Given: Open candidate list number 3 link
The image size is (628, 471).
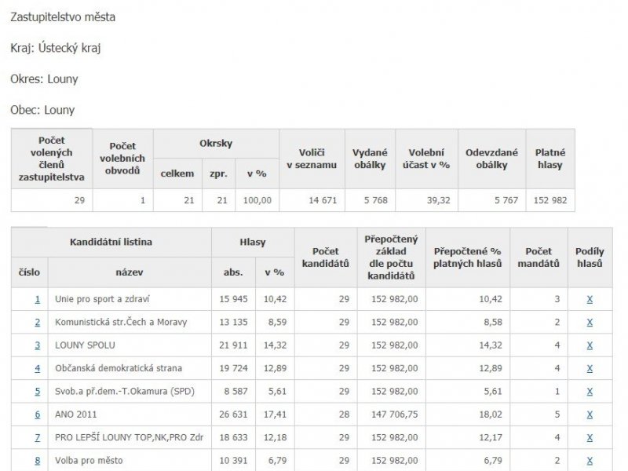Looking at the screenshot, I should [37, 345].
